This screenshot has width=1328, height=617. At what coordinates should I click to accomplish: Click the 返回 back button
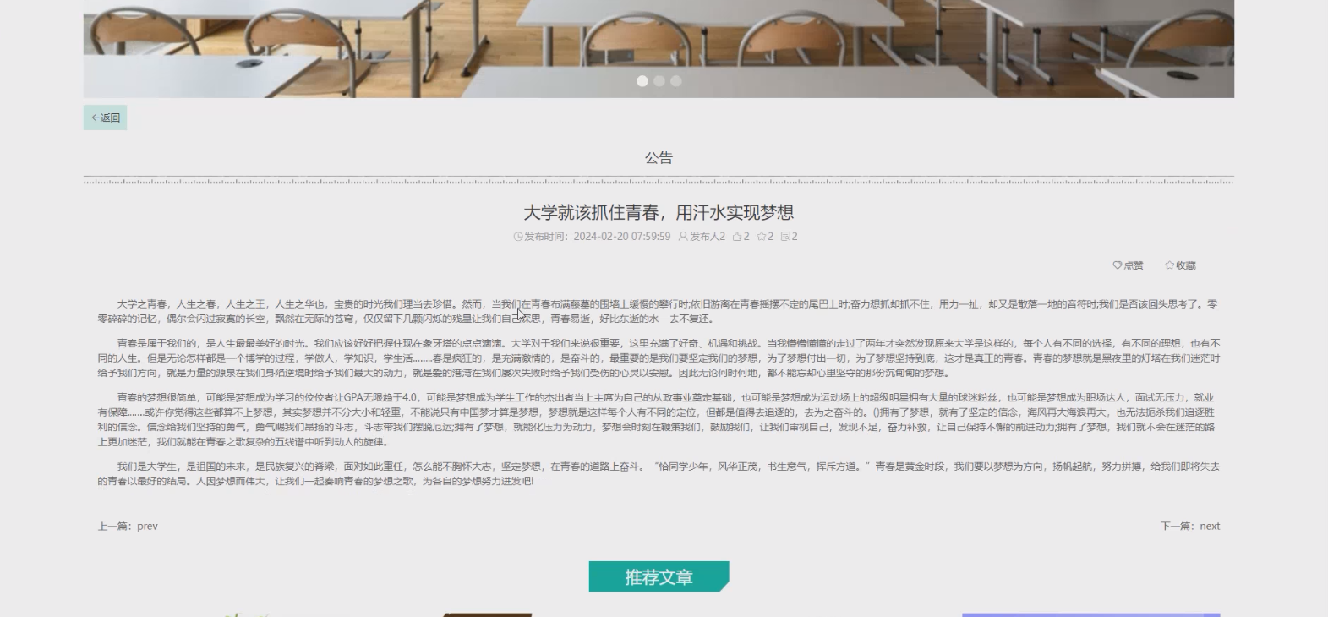click(105, 117)
